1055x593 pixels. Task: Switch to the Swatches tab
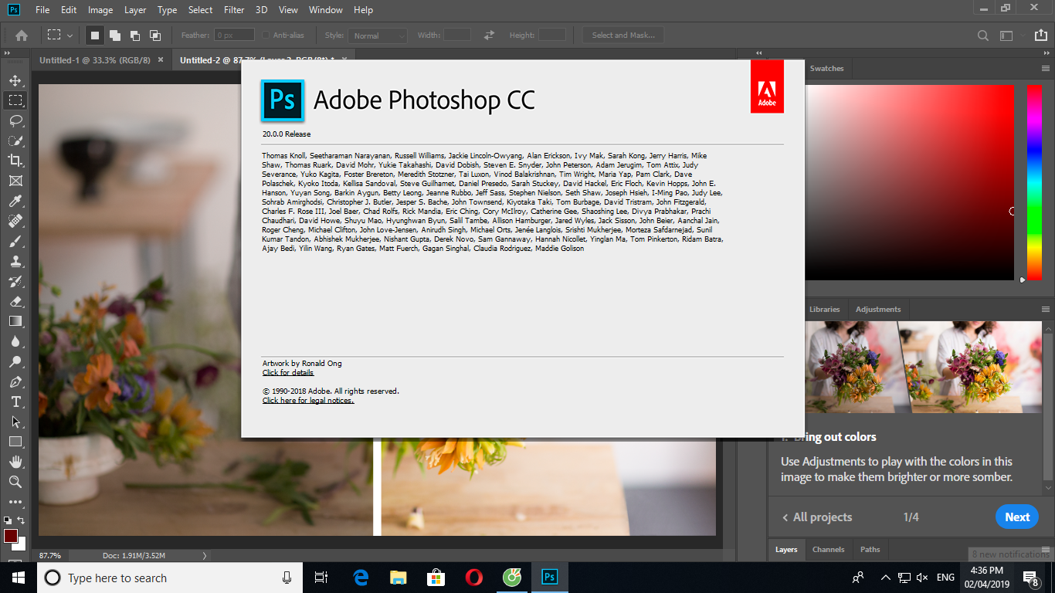pyautogui.click(x=826, y=69)
